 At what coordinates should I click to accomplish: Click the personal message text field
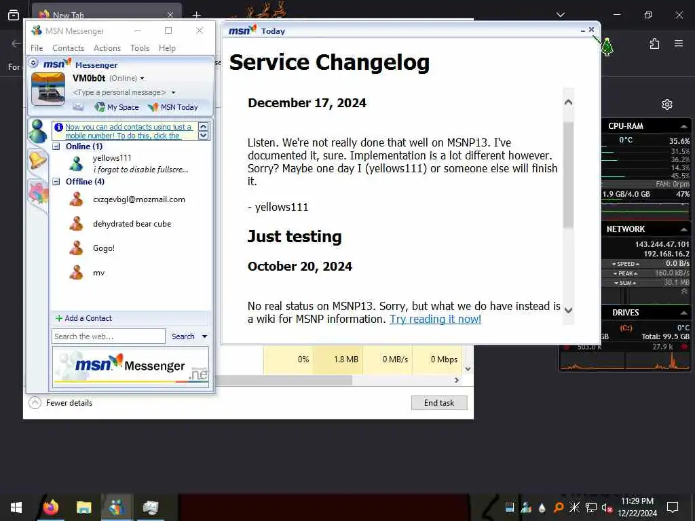pos(119,92)
